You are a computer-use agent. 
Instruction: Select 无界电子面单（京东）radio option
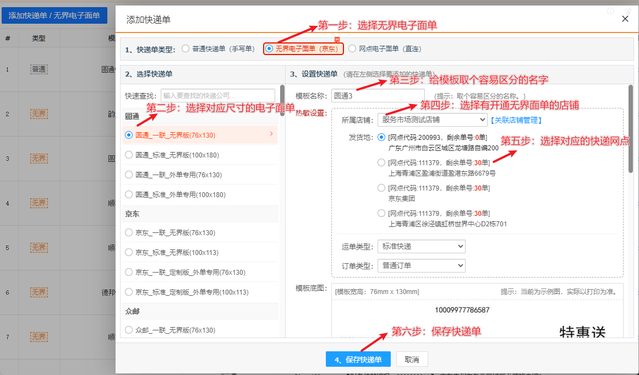coord(269,49)
